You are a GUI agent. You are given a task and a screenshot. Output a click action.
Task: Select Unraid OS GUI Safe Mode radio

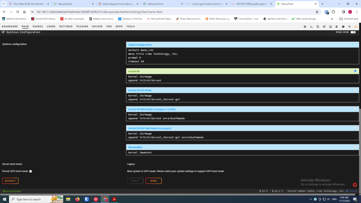coord(355,128)
